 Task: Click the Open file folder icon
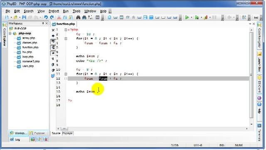coord(16,17)
